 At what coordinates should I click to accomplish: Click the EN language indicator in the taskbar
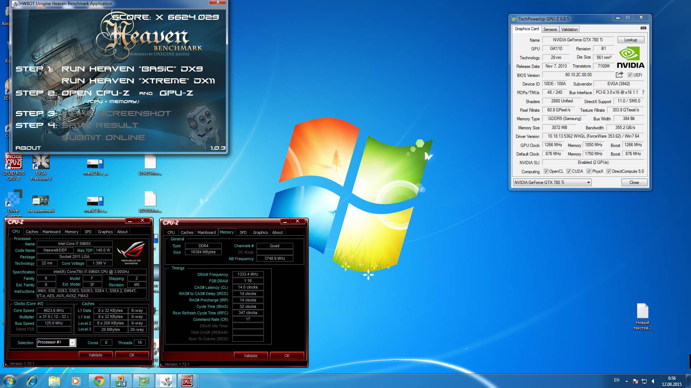617,380
